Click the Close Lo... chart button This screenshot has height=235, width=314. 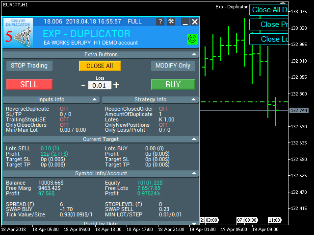(269, 39)
